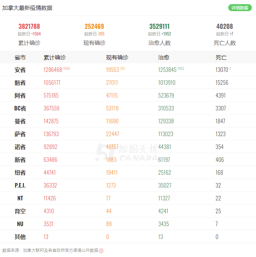
Task: Select the 阿省 row label
Action: 20,96
